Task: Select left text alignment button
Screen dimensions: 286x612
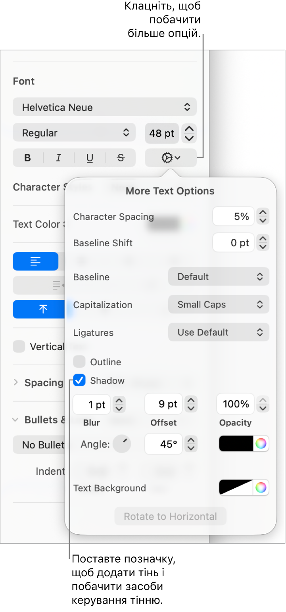Action: pyautogui.click(x=36, y=261)
